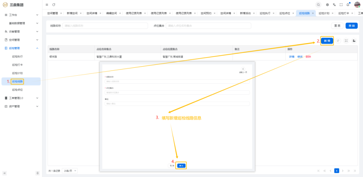Screen dimensions: 363x177
Task: Open the user avatar profile menu
Action: pyautogui.click(x=357, y=5)
